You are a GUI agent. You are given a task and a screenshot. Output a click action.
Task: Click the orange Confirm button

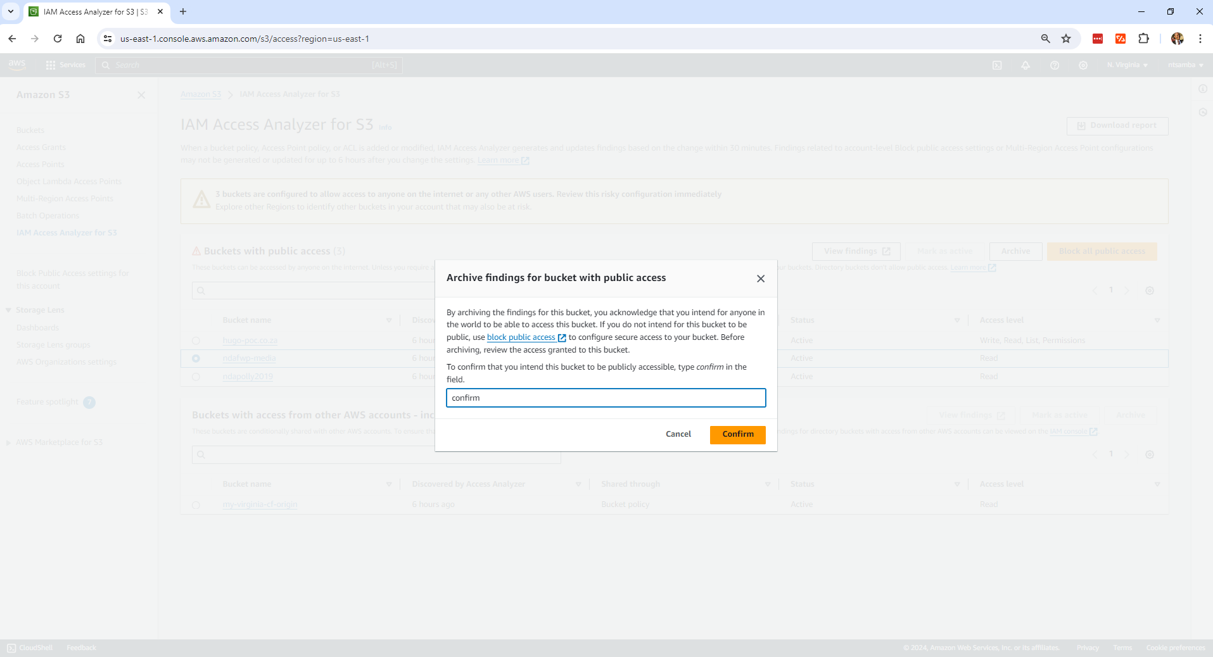[x=737, y=434]
